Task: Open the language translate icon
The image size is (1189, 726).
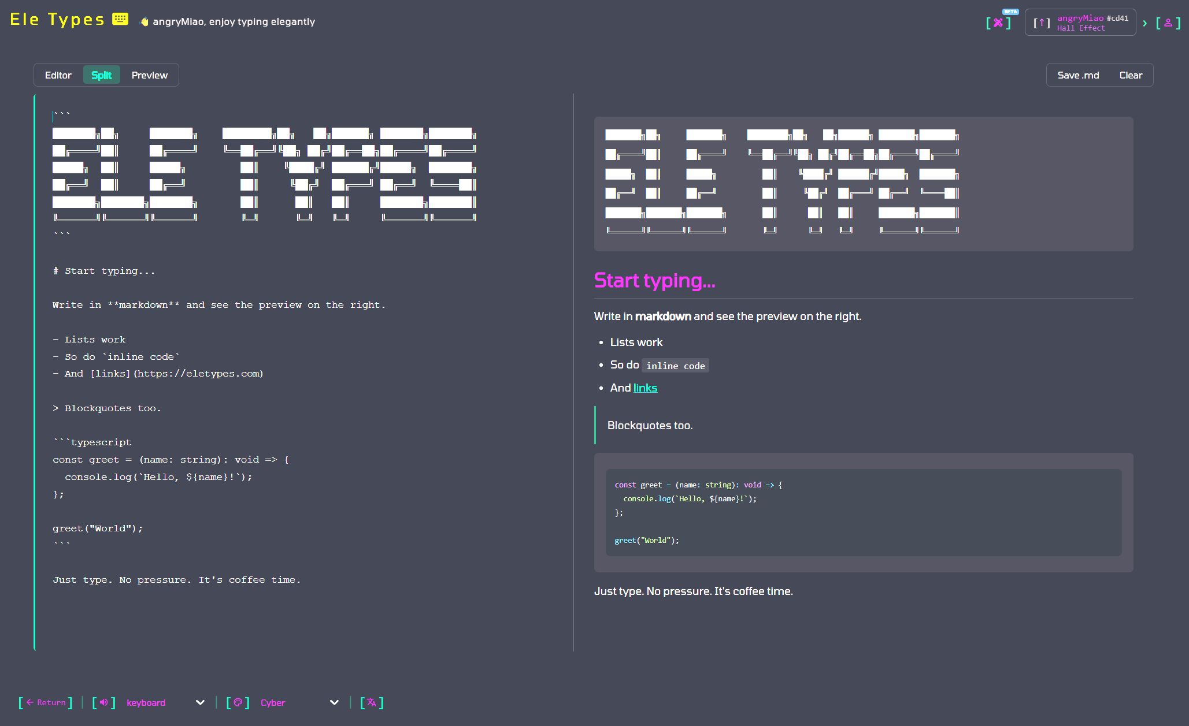Action: (x=372, y=702)
